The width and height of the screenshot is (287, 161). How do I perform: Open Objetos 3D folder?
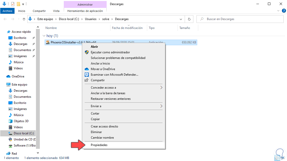[21, 121]
